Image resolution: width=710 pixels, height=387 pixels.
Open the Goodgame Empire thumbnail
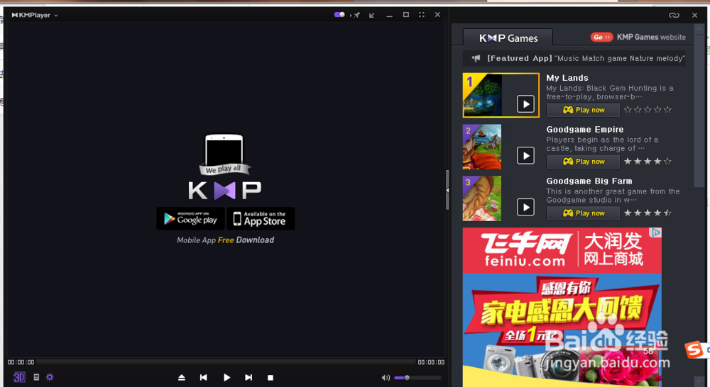(x=482, y=147)
